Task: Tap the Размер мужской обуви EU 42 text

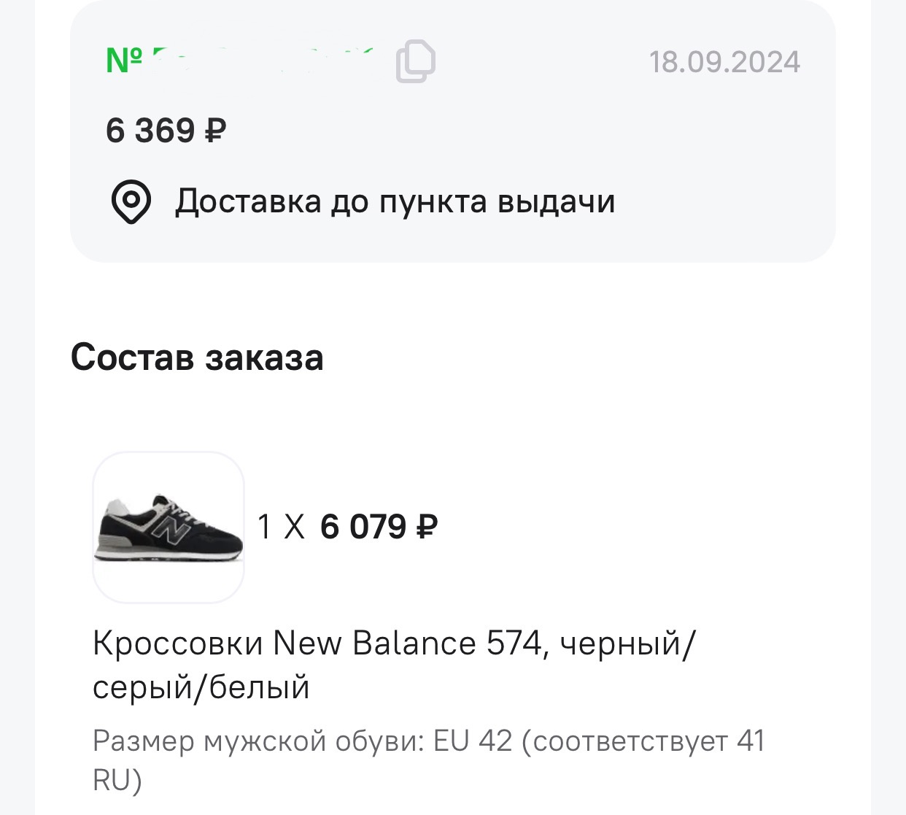Action: (x=303, y=741)
